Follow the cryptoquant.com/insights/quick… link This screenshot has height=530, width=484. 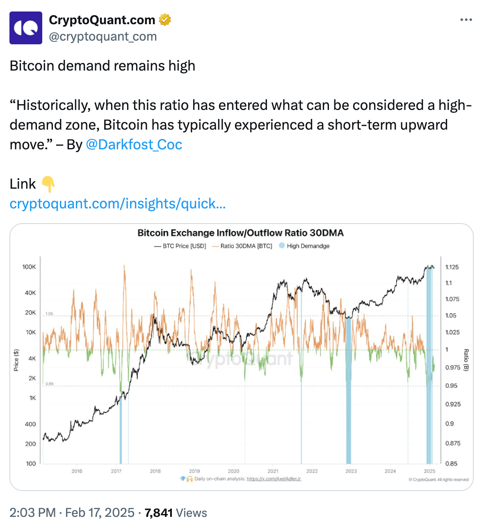pyautogui.click(x=117, y=204)
